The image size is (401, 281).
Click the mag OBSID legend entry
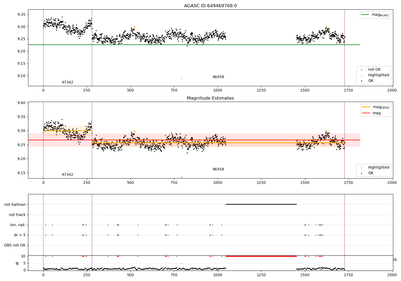pos(376,107)
